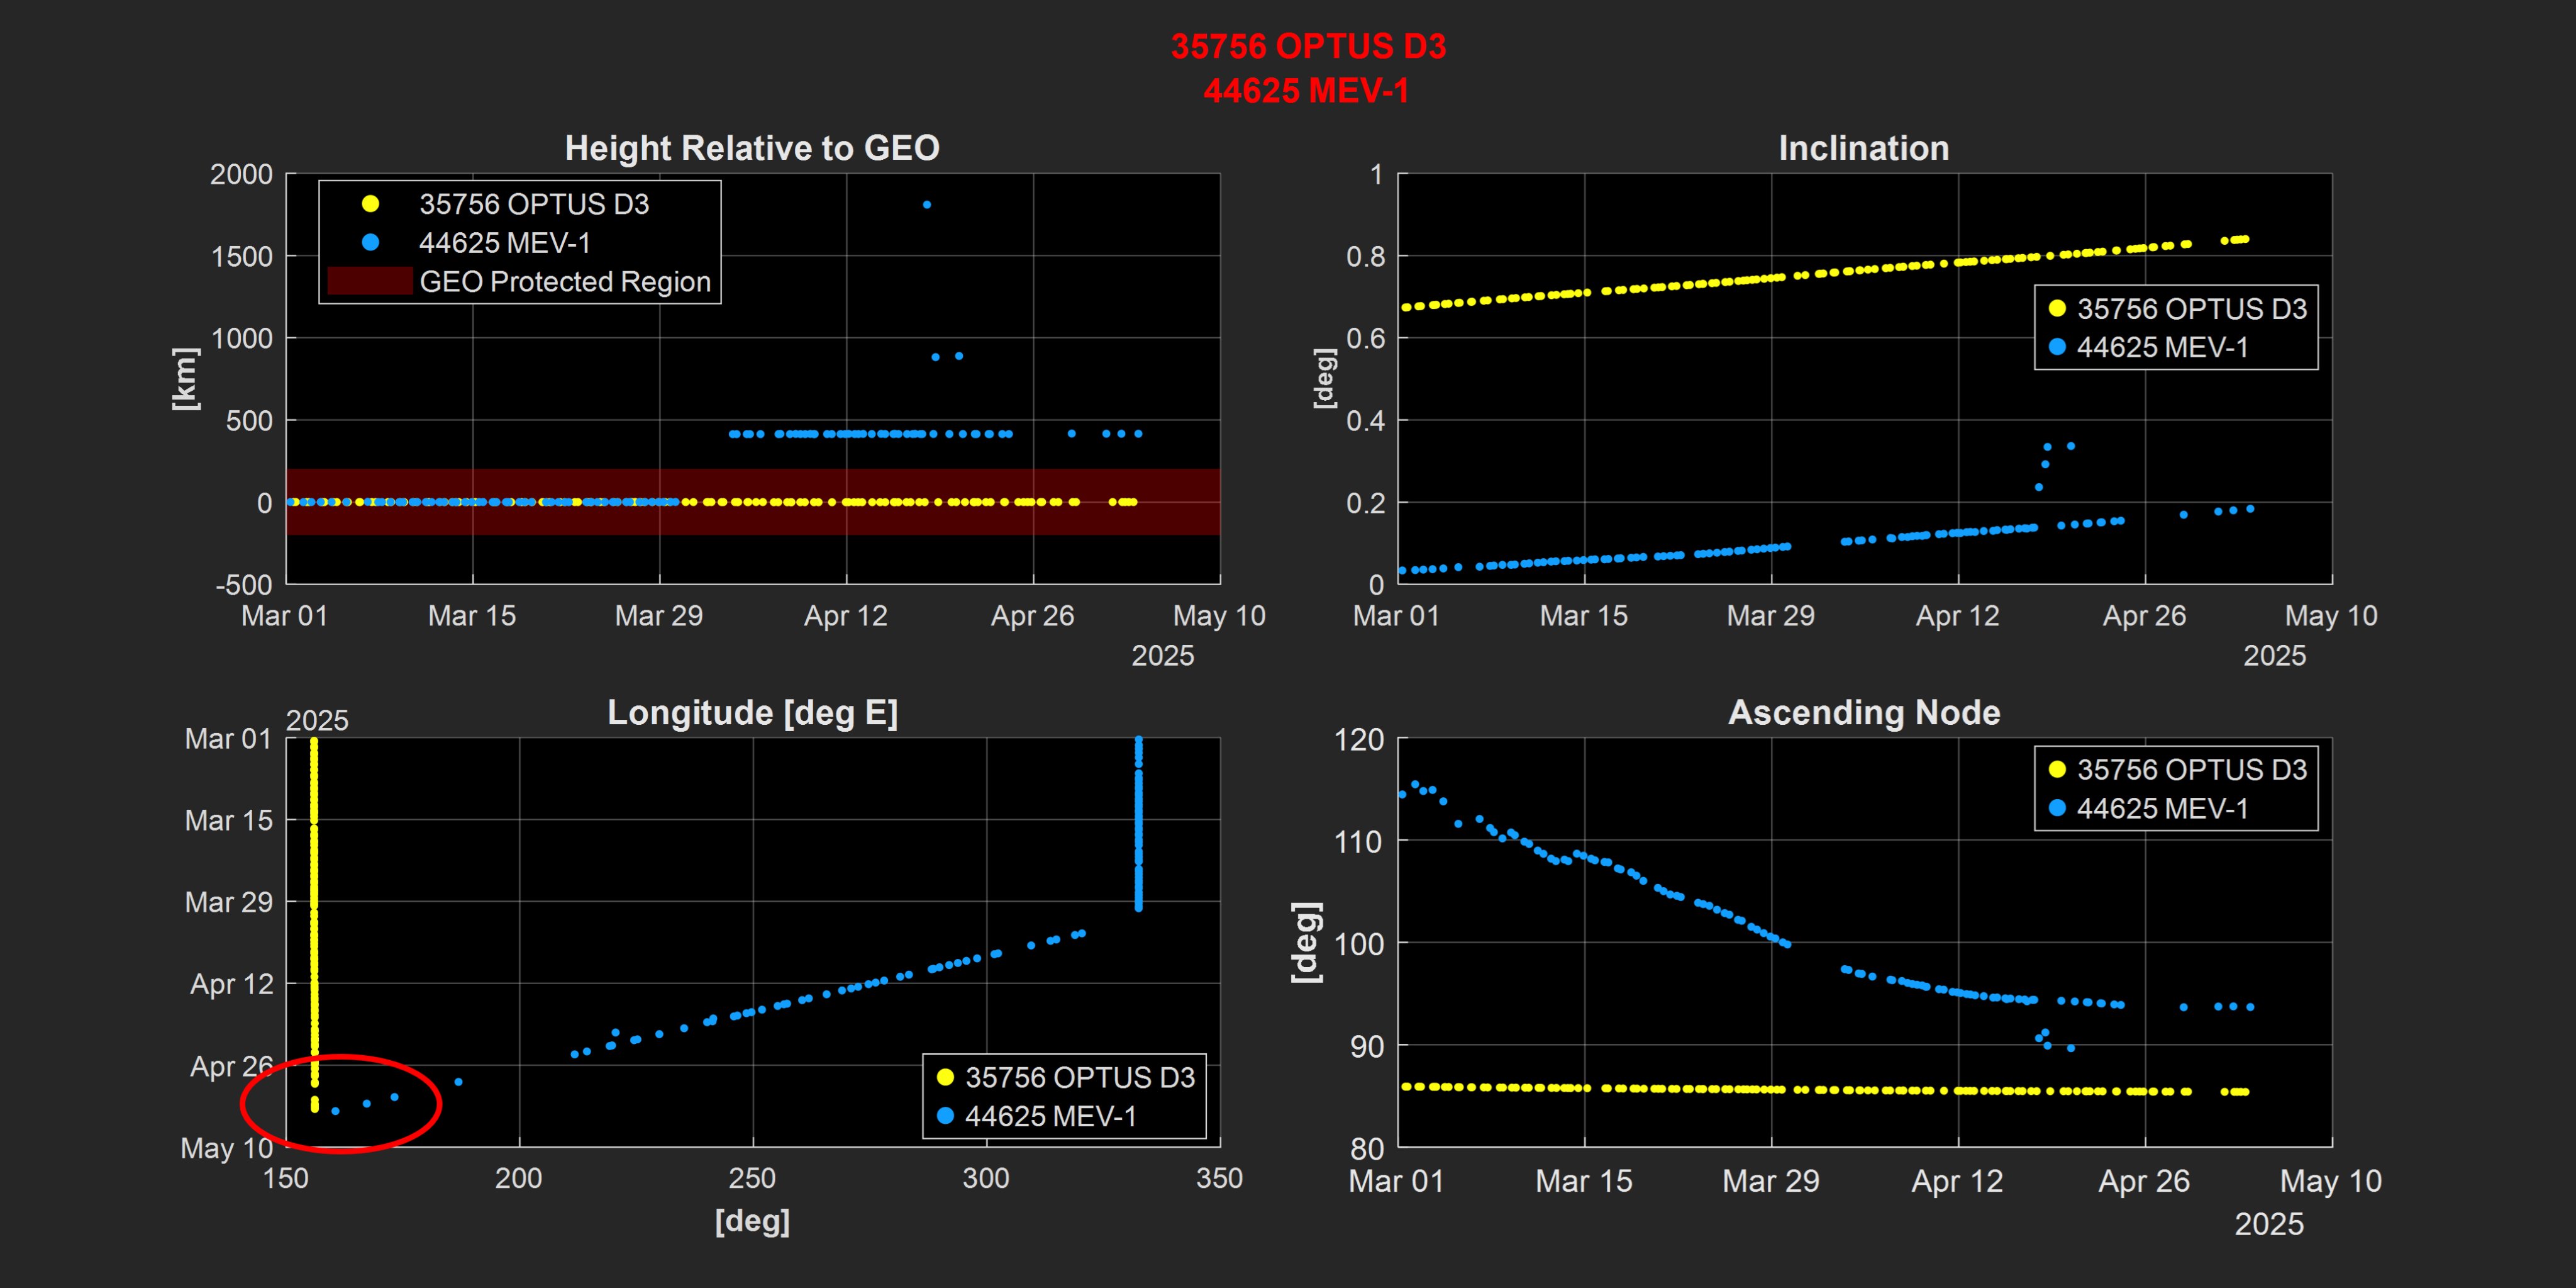Click yellow OPTUS D3 marker in Inclination legend

click(2057, 308)
